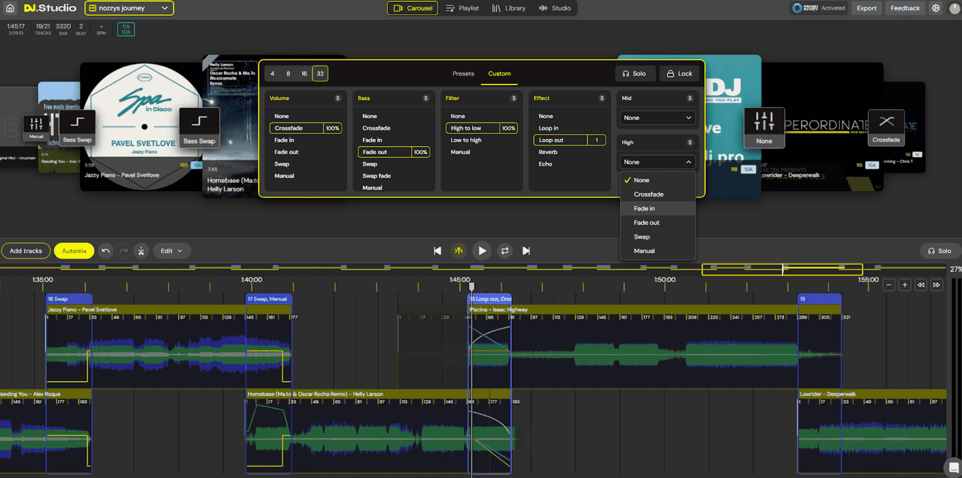This screenshot has width=962, height=478.
Task: Toggle loop playback icon
Action: tap(505, 251)
